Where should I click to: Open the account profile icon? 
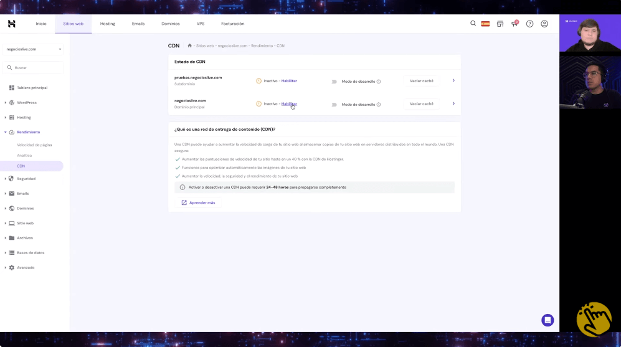pos(544,24)
